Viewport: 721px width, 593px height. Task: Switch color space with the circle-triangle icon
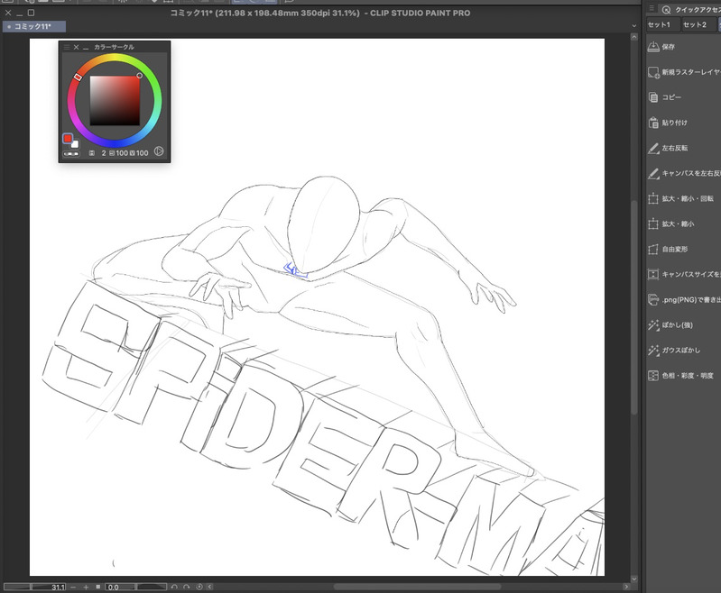159,151
